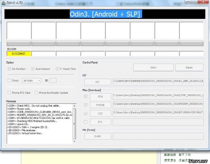Close the Odin3 window
Screen dimensions: 210x164
pyautogui.click(x=203, y=2)
